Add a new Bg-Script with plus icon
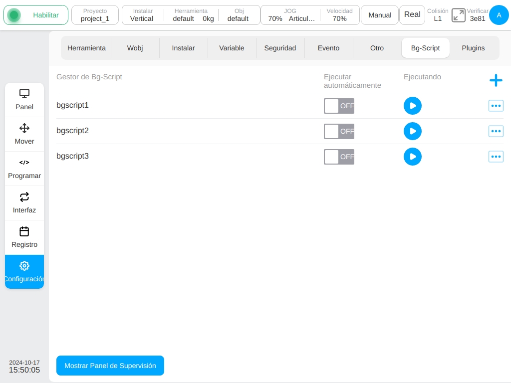This screenshot has width=511, height=383. (496, 80)
